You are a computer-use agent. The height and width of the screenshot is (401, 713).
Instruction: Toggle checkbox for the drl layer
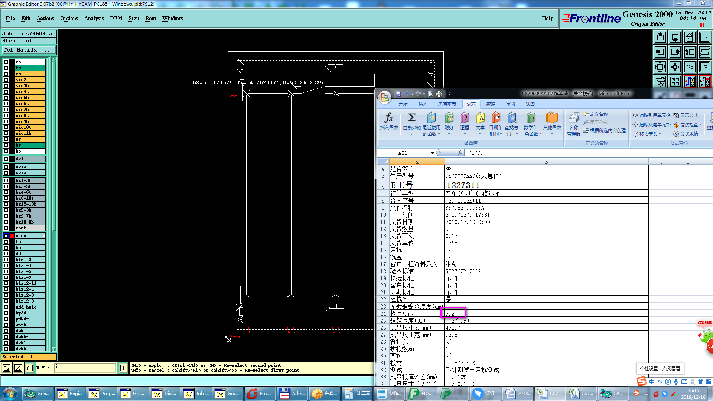(x=6, y=159)
